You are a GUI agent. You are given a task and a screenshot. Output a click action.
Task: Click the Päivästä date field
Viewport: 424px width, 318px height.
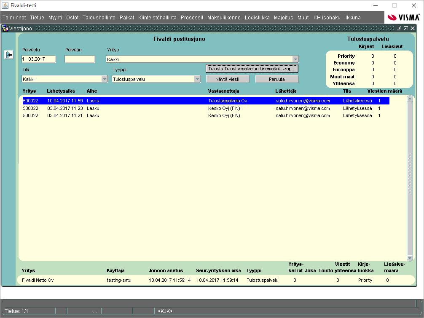[x=38, y=59]
